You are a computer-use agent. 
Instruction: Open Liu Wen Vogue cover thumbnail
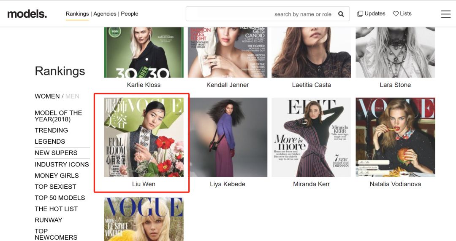(x=144, y=137)
